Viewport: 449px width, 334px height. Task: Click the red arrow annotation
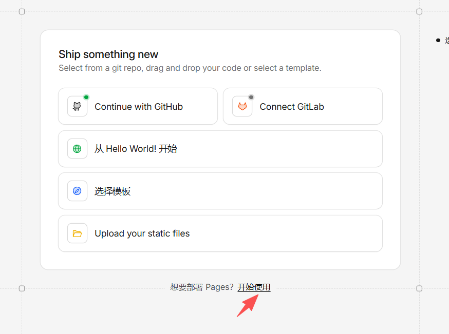tap(246, 306)
